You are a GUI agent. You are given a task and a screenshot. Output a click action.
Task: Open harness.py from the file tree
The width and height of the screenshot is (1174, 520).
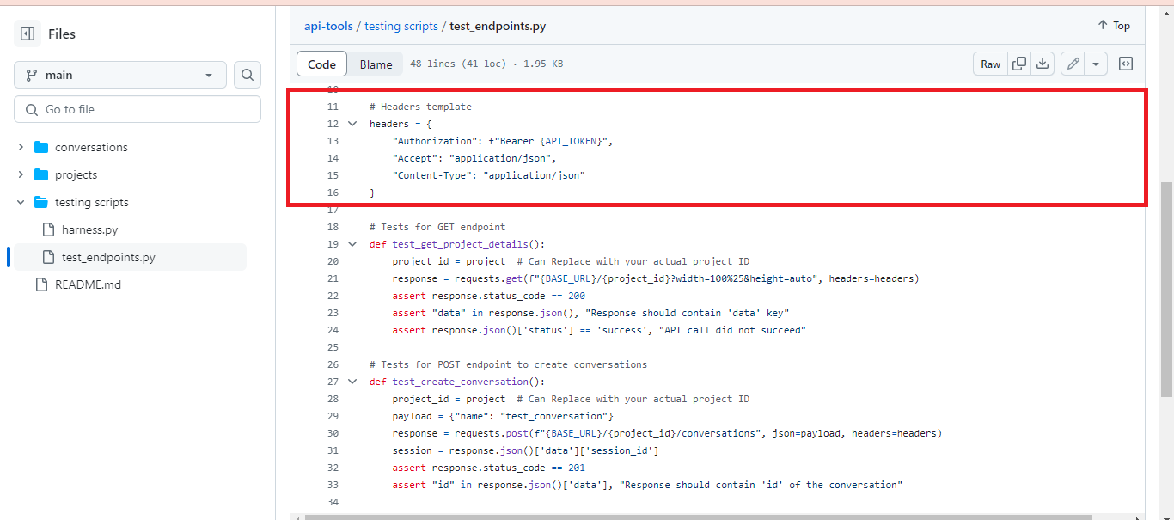click(x=89, y=229)
